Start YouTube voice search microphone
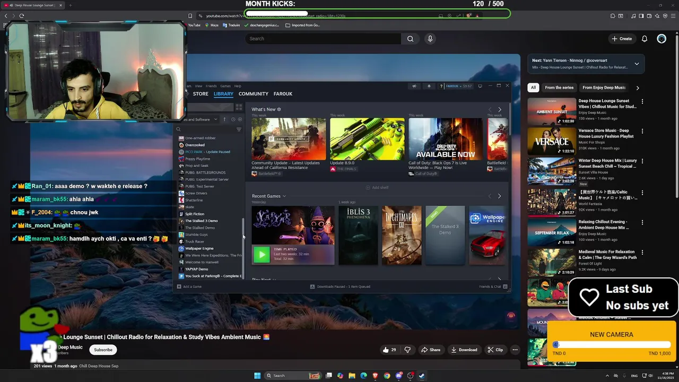 (430, 39)
